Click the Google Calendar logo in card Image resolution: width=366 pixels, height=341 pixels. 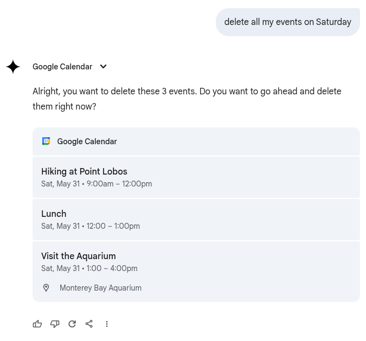click(x=46, y=141)
